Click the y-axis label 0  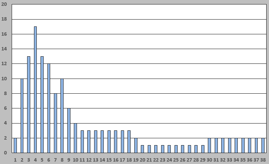click(5, 153)
